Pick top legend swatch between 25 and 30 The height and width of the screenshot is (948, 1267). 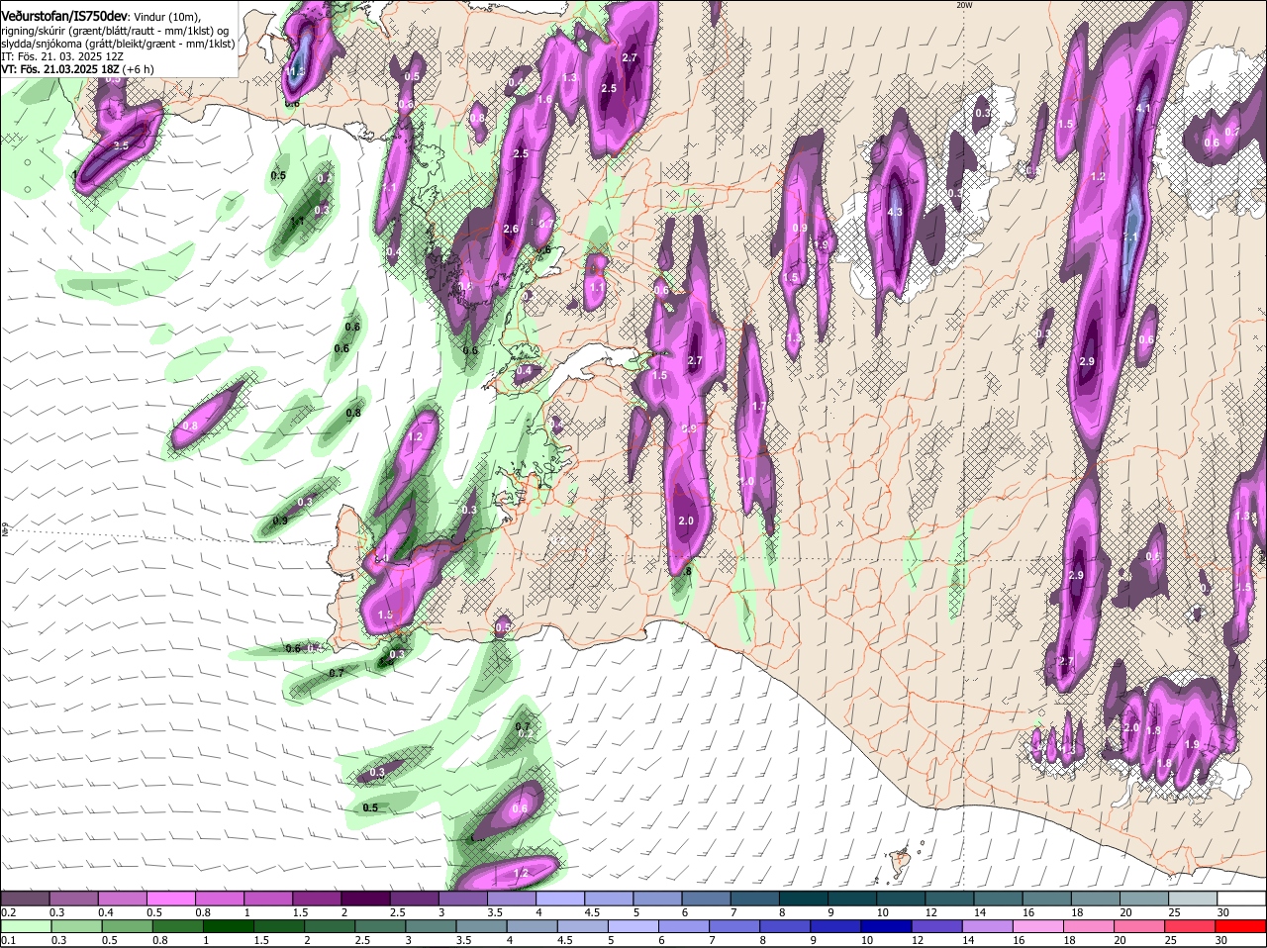tap(1194, 898)
